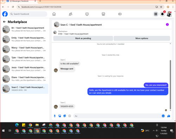Open the Chrome three-dot menu
The height and width of the screenshot is (139, 176).
coord(173,7)
